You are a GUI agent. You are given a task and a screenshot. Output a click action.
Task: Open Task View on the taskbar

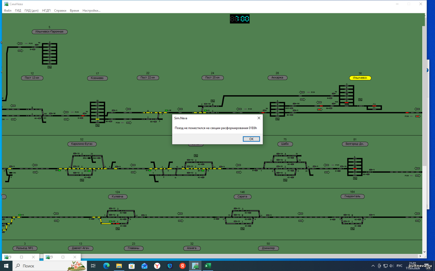pos(93,266)
